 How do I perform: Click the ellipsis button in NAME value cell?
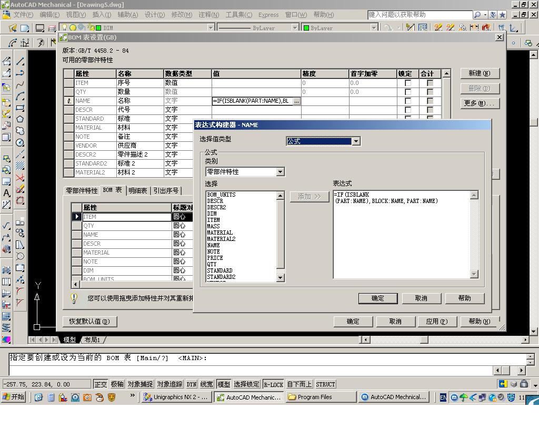[x=297, y=101]
